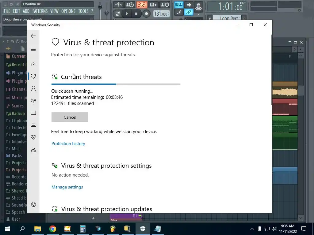
Task: Expand the Backup folder in FL Studio browser
Action: click(16, 114)
